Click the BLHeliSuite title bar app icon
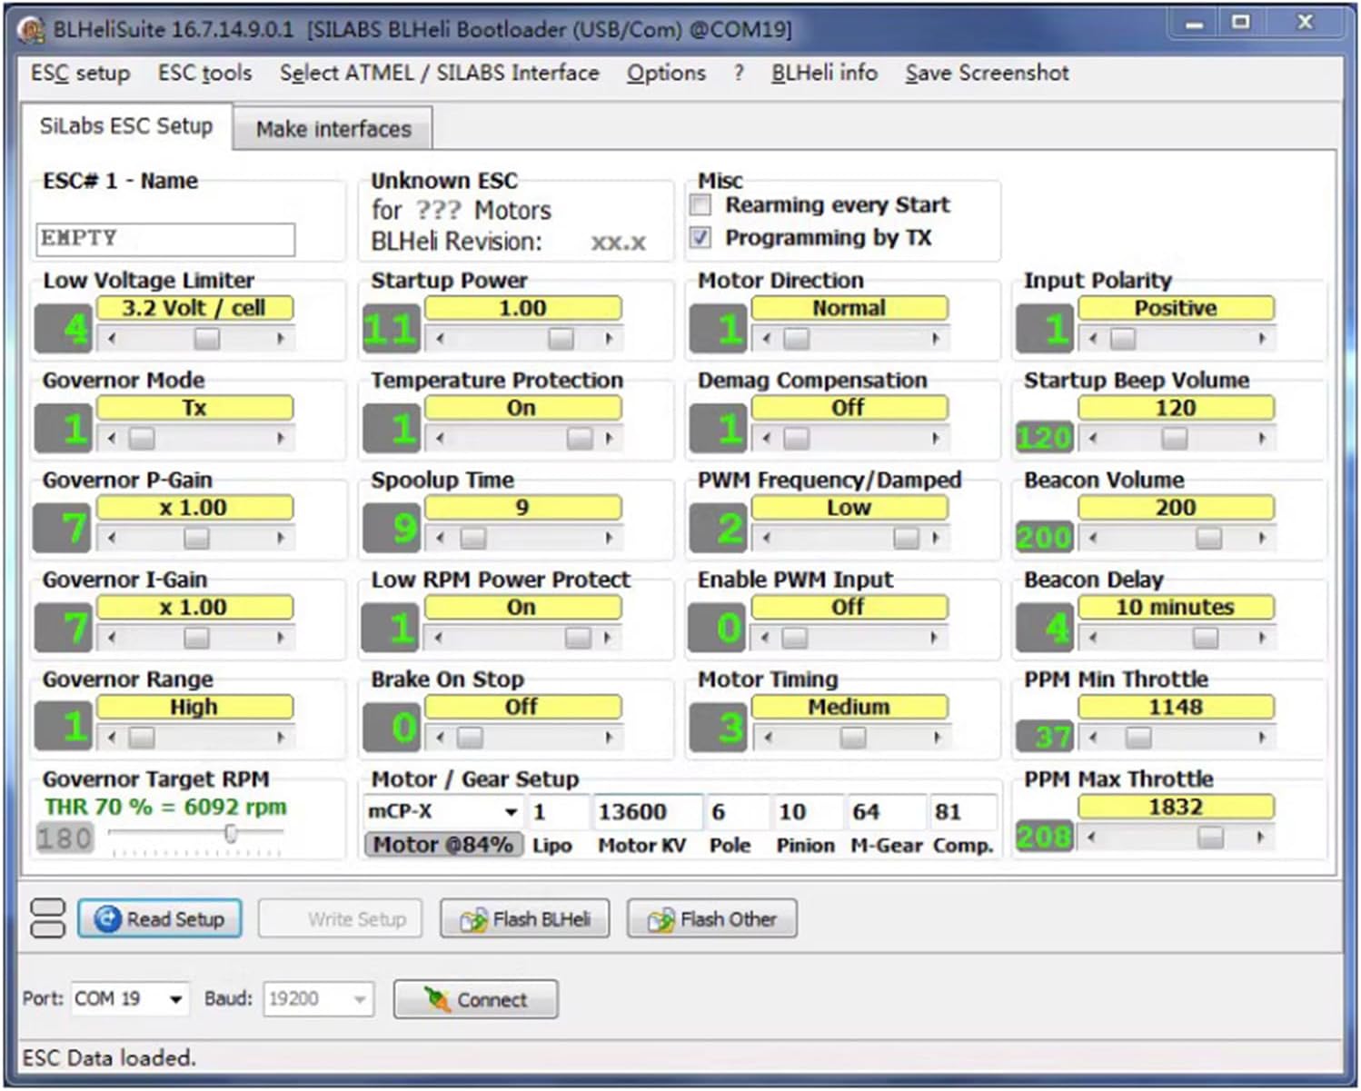 click(32, 30)
